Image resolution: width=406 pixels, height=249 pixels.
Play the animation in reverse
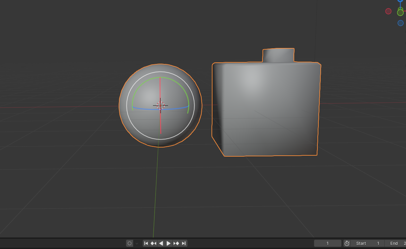[x=161, y=243]
